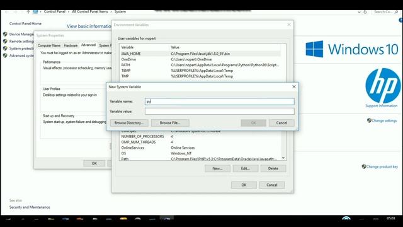The height and width of the screenshot is (227, 403).
Task: Open Hardware tab in System Properties
Action: pyautogui.click(x=71, y=45)
